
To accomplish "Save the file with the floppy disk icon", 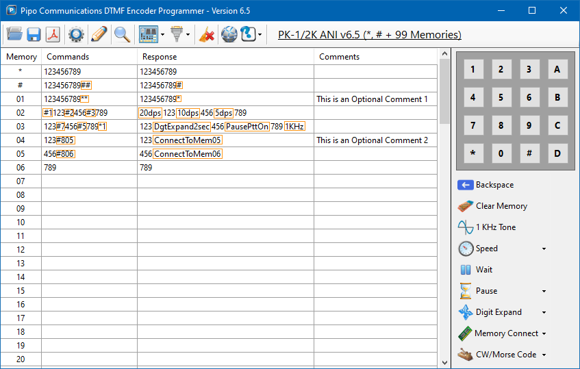I will tap(34, 34).
